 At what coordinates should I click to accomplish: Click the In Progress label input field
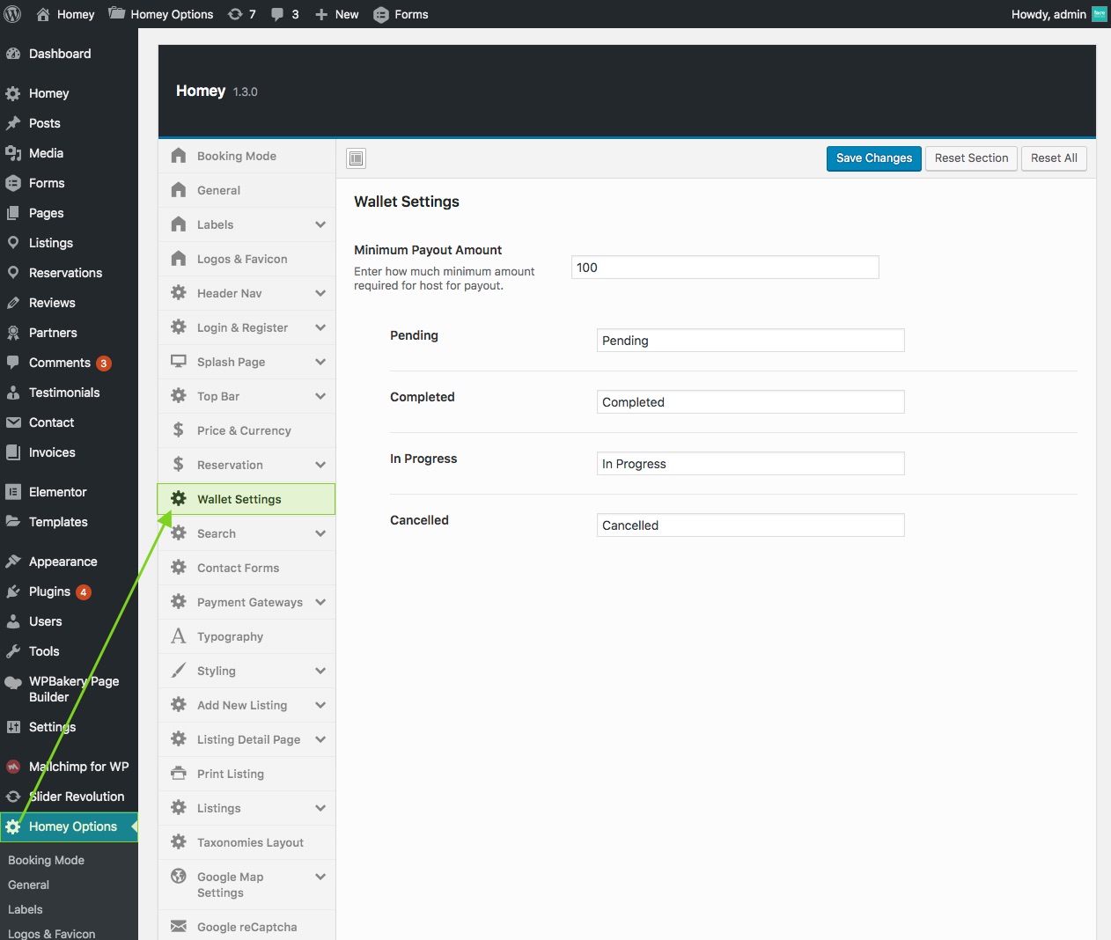[x=751, y=464]
